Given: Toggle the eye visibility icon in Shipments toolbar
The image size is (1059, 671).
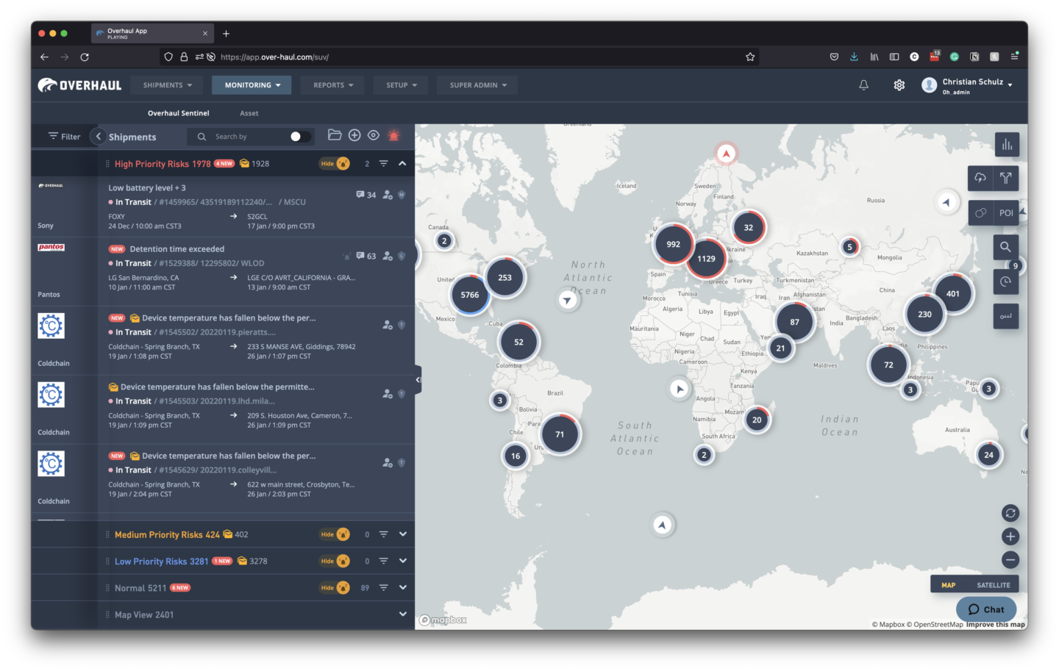Looking at the screenshot, I should tap(374, 135).
